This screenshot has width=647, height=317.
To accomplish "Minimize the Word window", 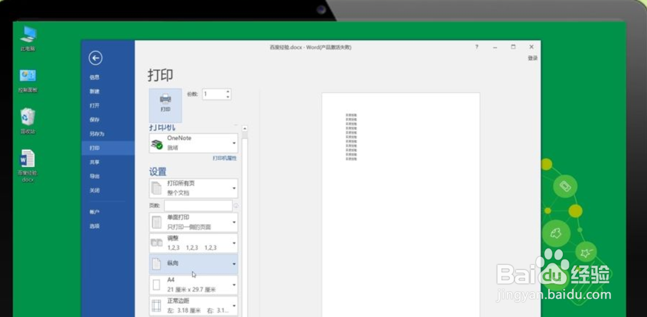I will (495, 47).
